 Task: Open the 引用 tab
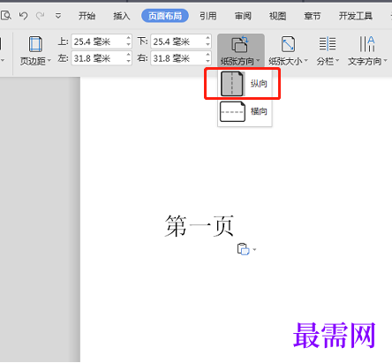(x=208, y=16)
